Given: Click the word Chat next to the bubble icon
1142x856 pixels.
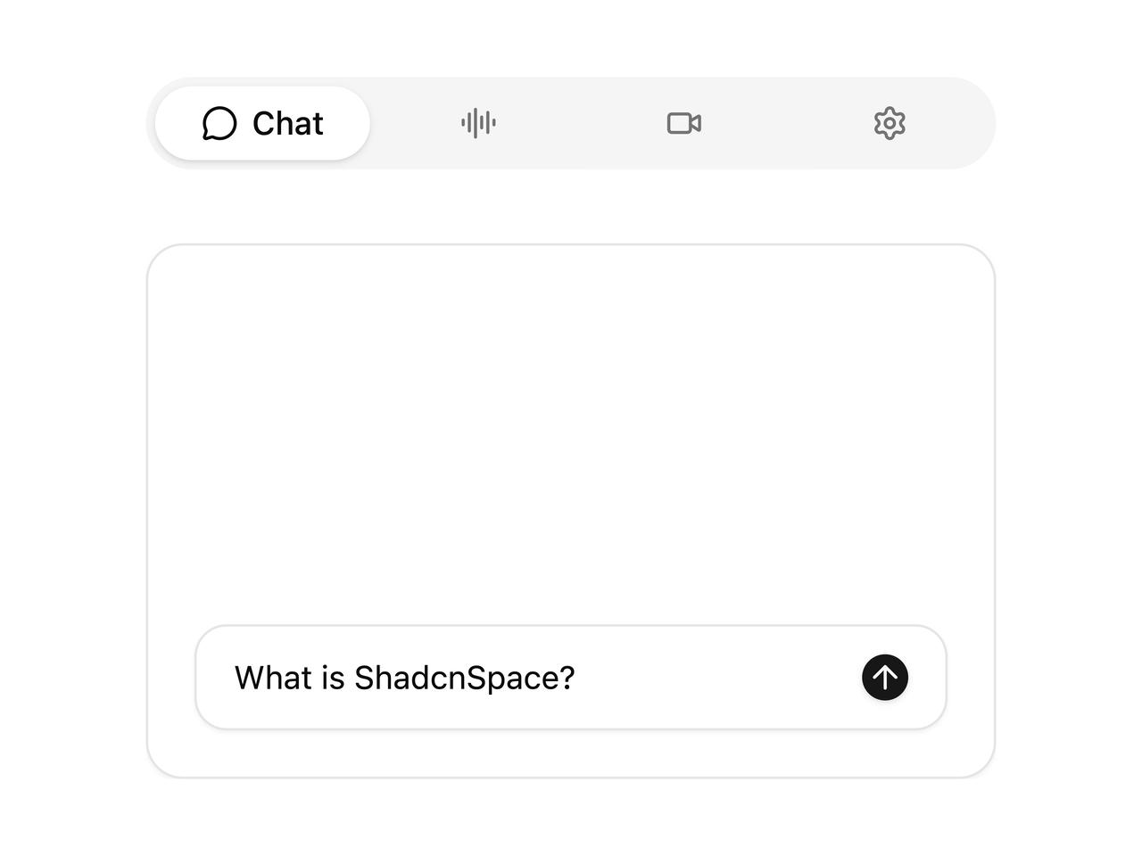Looking at the screenshot, I should coord(287,123).
